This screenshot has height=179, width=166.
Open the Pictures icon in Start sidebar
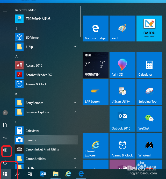(5, 138)
